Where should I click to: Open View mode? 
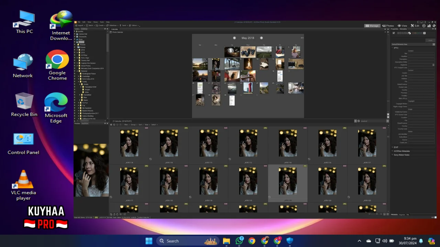402,26
